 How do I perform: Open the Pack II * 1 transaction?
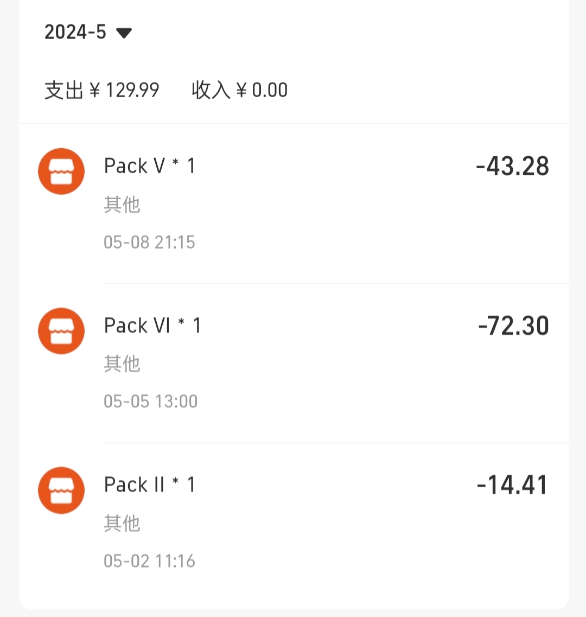point(294,522)
